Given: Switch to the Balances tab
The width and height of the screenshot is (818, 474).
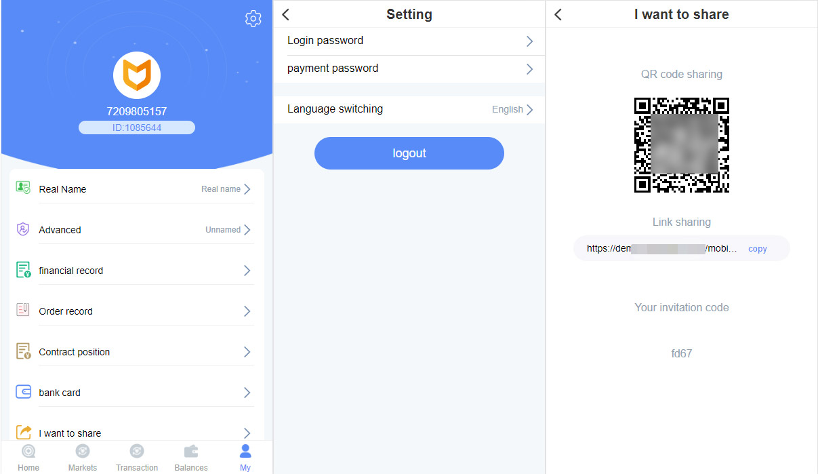Looking at the screenshot, I should click(x=191, y=458).
